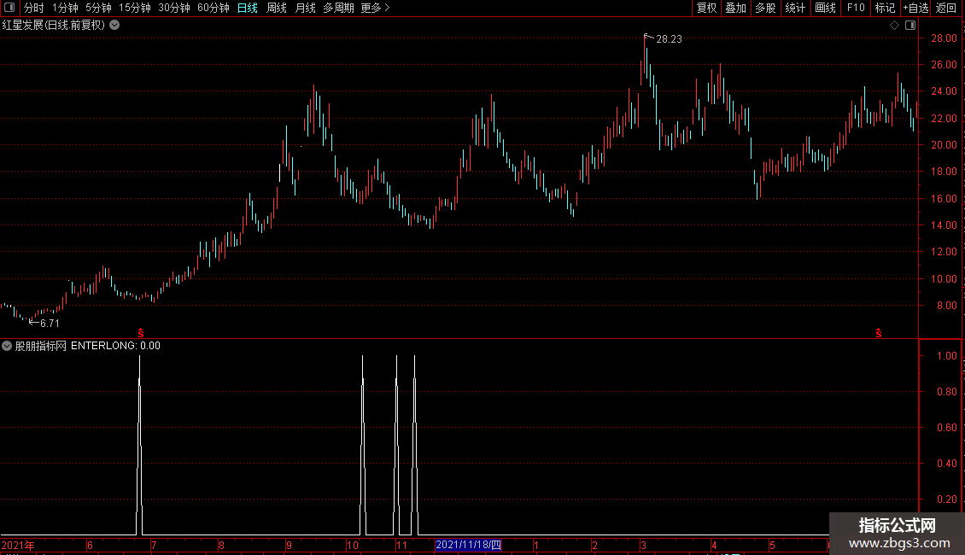Add stock via +自选 button
Viewport: 965px width, 555px height.
pos(915,8)
